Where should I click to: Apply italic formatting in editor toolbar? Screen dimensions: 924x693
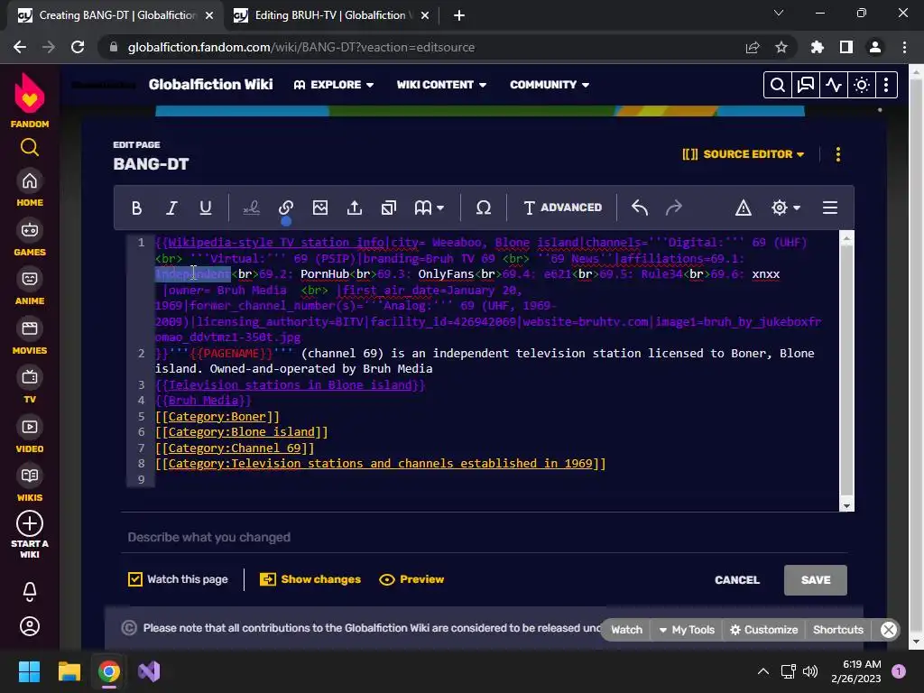171,208
